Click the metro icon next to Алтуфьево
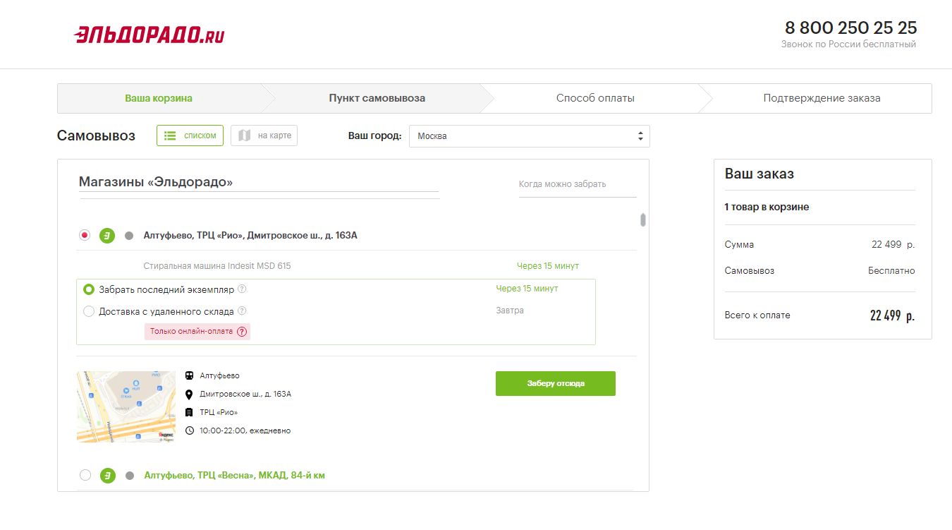This screenshot has height=530, width=952. click(189, 376)
